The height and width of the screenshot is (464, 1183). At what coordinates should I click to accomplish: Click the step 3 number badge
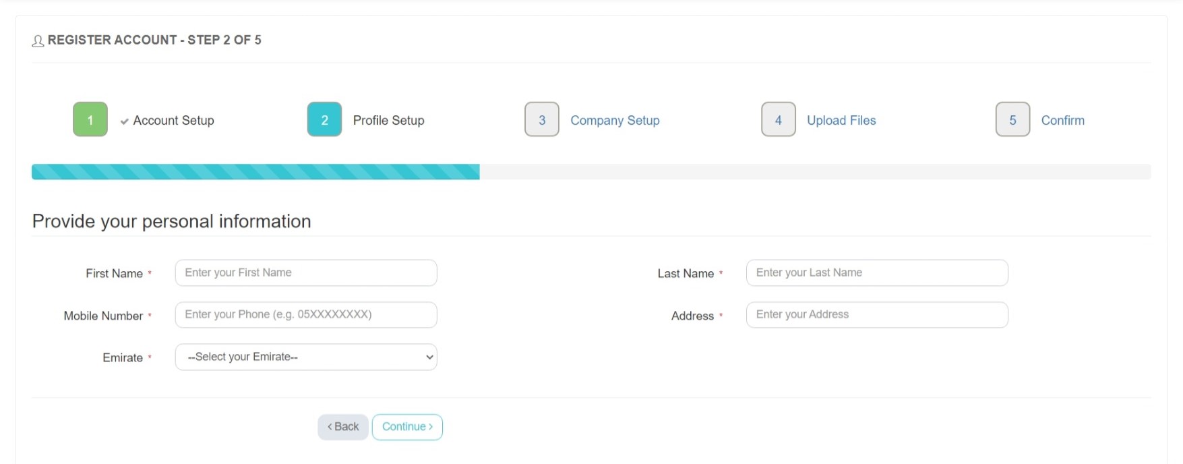click(542, 119)
